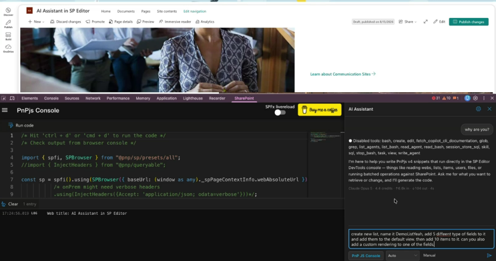
Task: Switch to the Console tab
Action: [x=51, y=99]
